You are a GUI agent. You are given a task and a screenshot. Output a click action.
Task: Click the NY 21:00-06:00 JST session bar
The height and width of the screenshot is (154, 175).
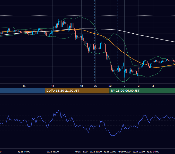pyautogui.click(x=142, y=91)
